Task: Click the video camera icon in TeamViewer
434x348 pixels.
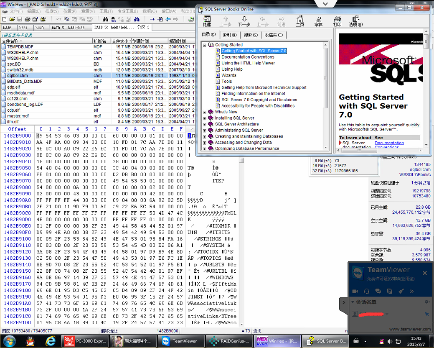Action: [x=355, y=291]
